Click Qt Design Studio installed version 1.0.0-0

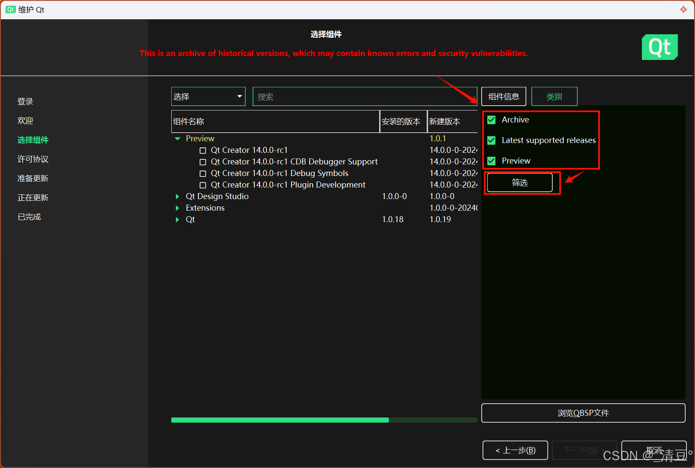click(x=394, y=197)
